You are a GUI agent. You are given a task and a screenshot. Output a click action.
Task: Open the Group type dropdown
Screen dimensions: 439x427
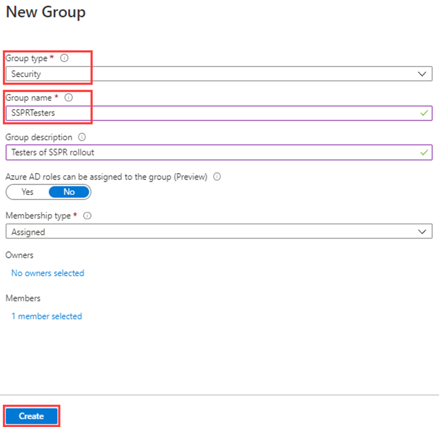(218, 74)
